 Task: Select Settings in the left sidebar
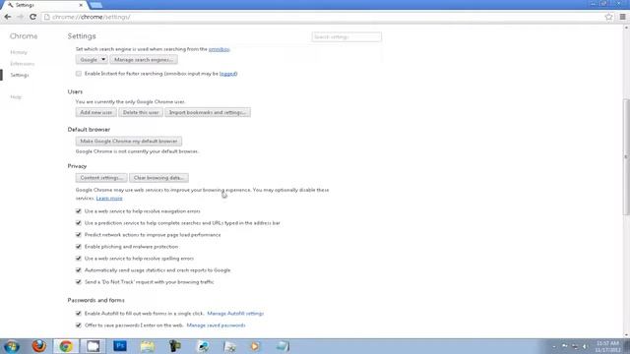pyautogui.click(x=20, y=75)
